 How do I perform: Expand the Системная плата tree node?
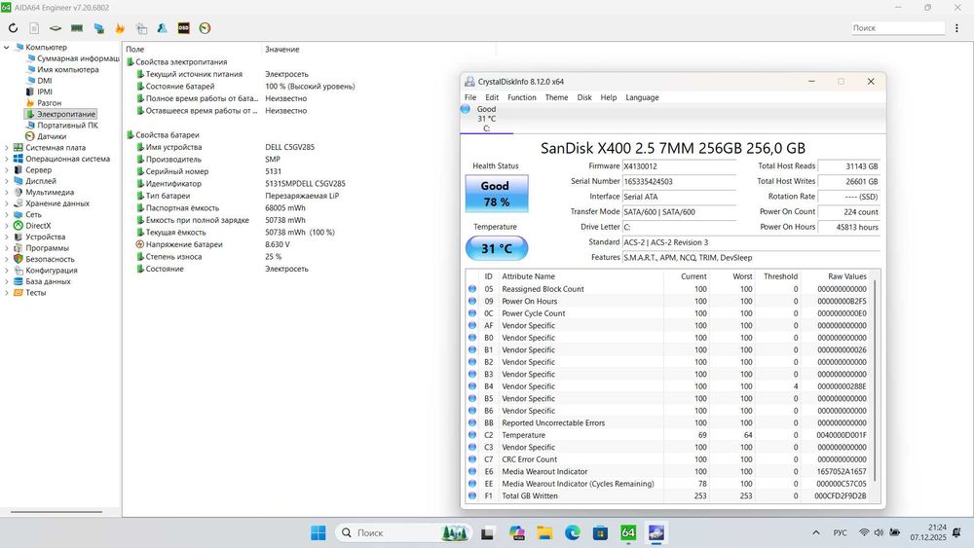(x=6, y=148)
